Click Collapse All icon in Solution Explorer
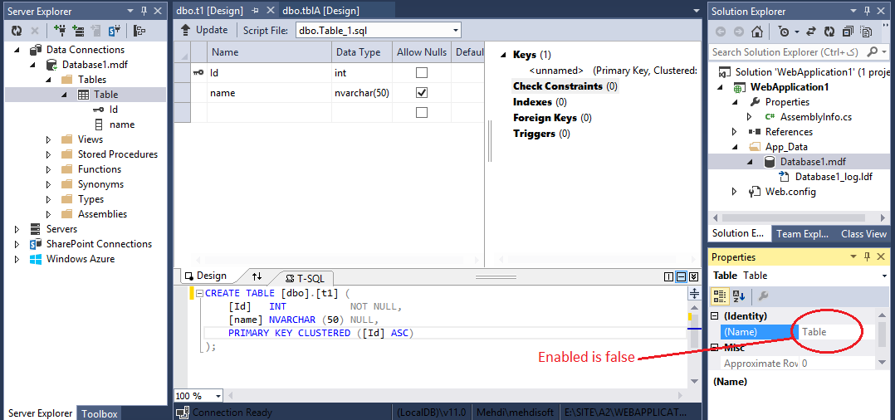The height and width of the screenshot is (420, 895). click(x=849, y=32)
